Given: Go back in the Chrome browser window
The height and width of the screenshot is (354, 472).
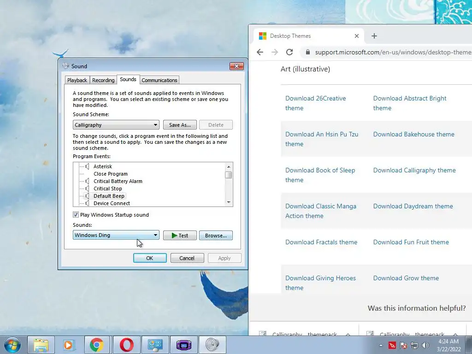Looking at the screenshot, I should click(260, 52).
